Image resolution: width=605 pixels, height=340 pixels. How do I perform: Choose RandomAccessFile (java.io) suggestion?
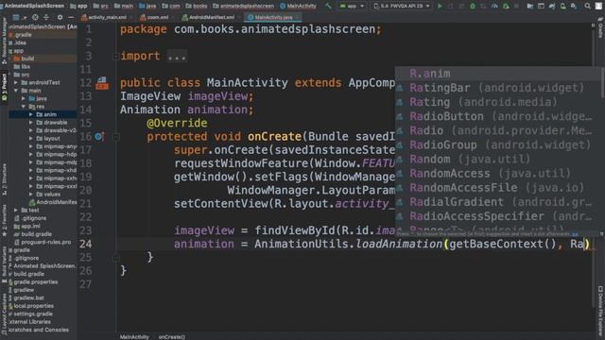point(498,188)
